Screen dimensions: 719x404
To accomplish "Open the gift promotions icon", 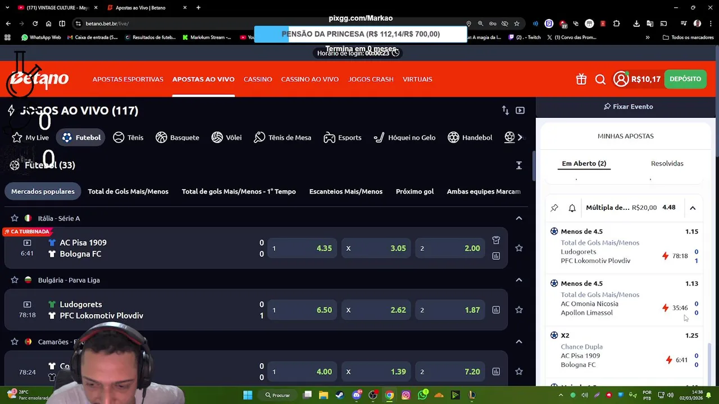I will 581,79.
